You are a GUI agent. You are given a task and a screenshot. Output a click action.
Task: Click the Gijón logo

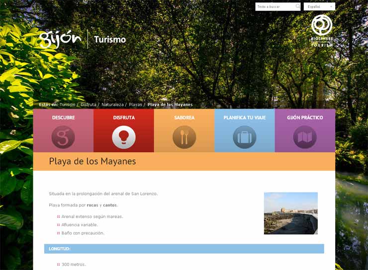(x=60, y=39)
